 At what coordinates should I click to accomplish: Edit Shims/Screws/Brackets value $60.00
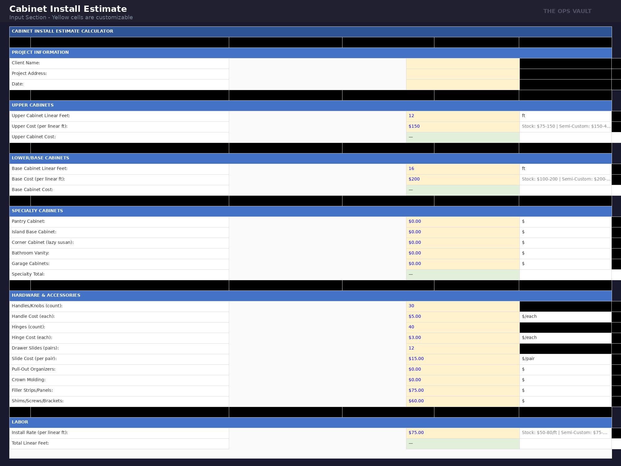[x=463, y=402]
